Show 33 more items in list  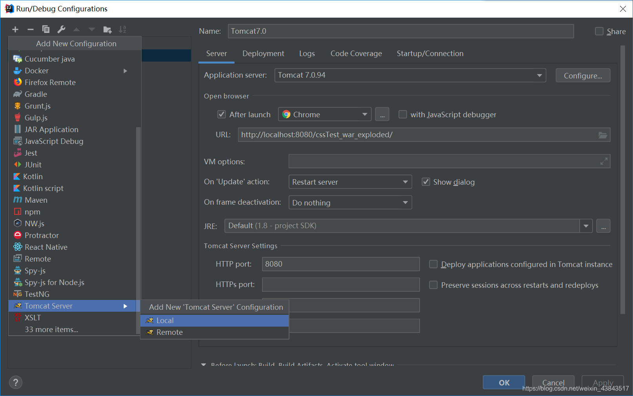[x=51, y=329]
